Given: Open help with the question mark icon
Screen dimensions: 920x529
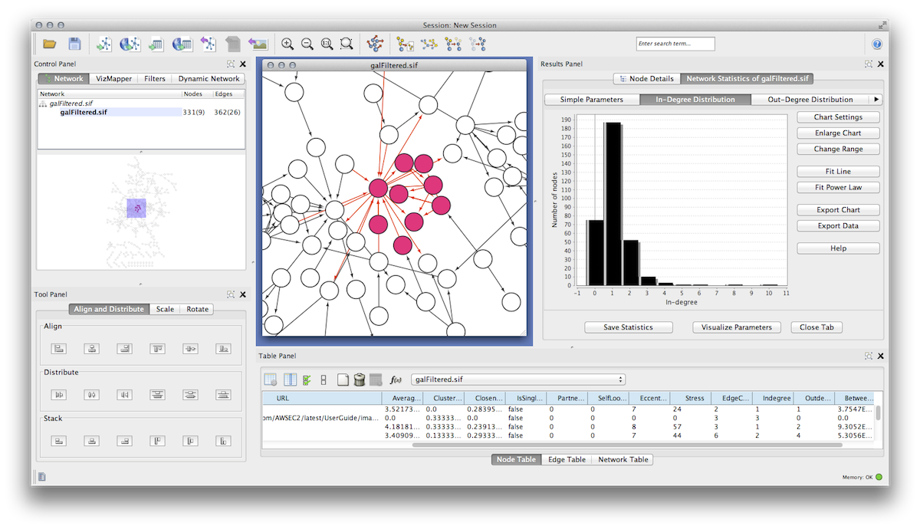Looking at the screenshot, I should coord(877,44).
